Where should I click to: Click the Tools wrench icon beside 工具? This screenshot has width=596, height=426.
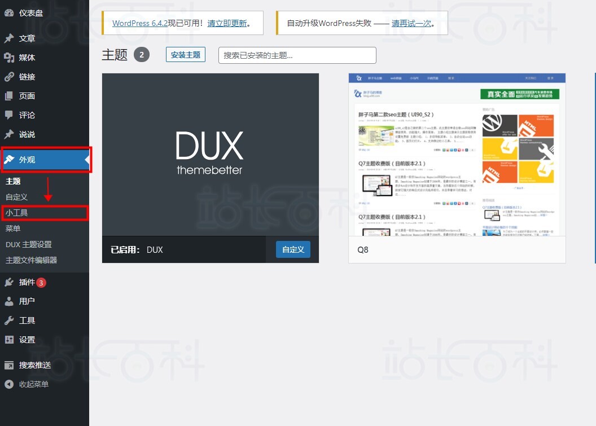(x=9, y=320)
